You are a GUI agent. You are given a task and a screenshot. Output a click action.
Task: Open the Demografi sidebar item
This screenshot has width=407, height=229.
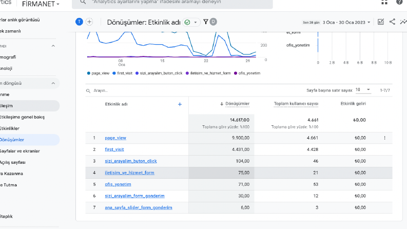tap(8, 57)
